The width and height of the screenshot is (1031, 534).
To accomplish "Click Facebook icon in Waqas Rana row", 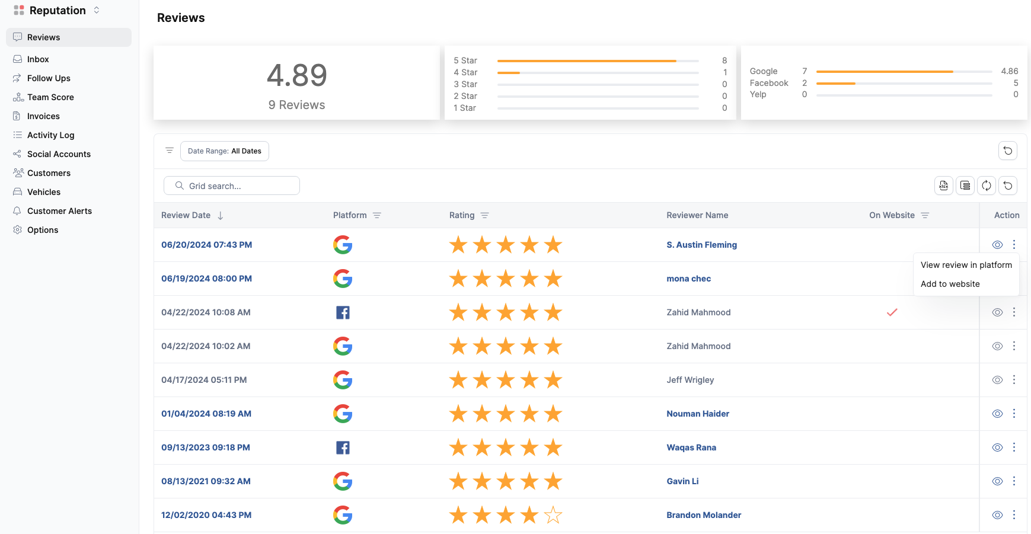I will click(x=343, y=447).
